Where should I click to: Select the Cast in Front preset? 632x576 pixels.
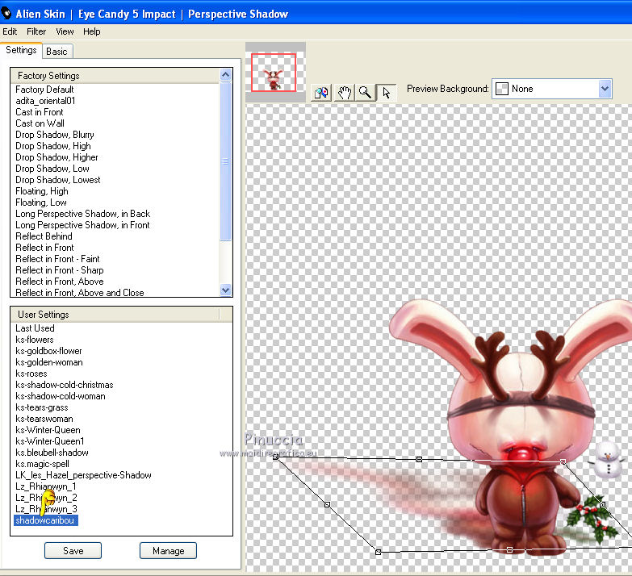(x=39, y=112)
